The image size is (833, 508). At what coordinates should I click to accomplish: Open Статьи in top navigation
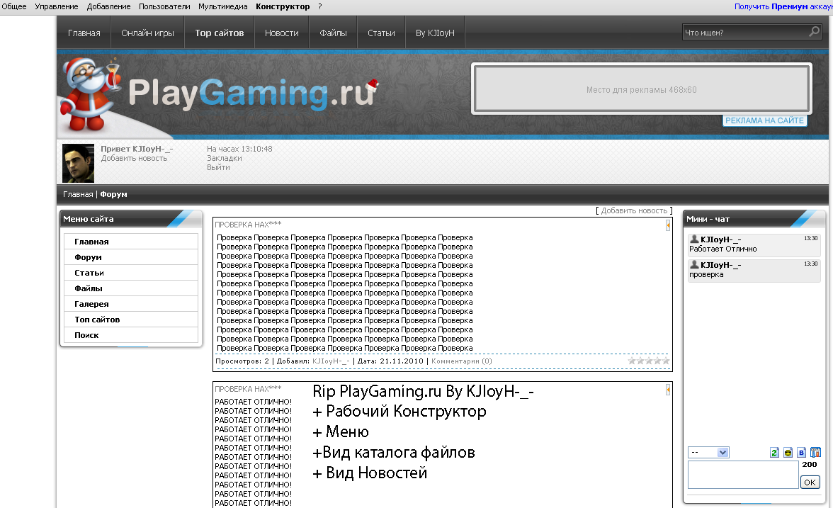[381, 33]
